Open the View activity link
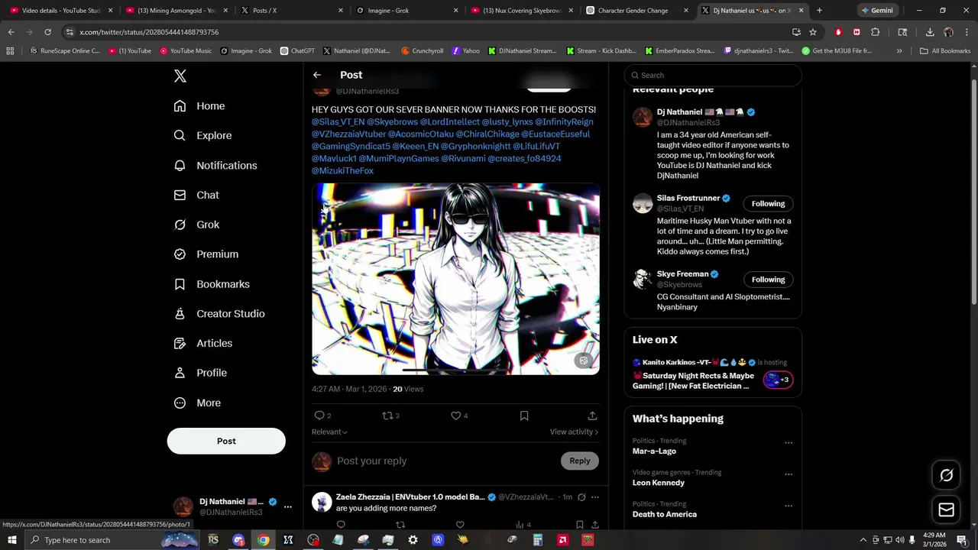The image size is (978, 550). click(x=574, y=432)
